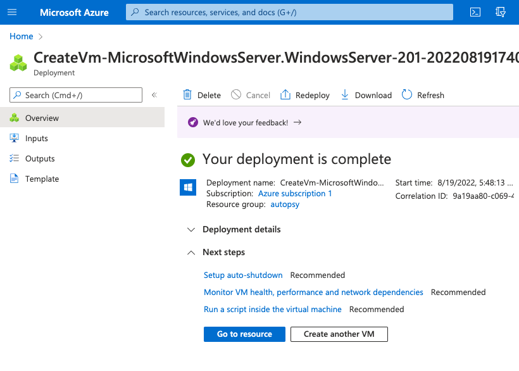
Task: Click the Create another VM button
Action: click(x=339, y=334)
